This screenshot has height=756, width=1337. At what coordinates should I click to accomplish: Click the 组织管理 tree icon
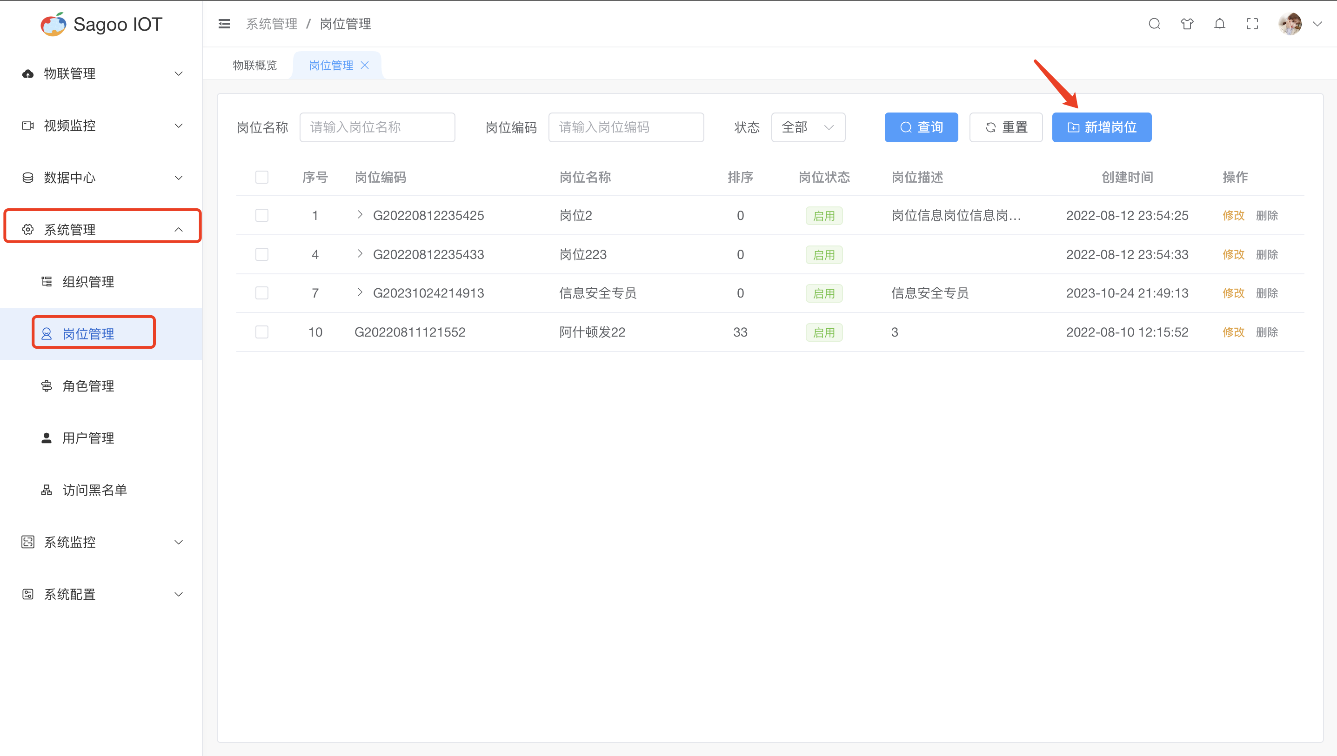coord(47,281)
